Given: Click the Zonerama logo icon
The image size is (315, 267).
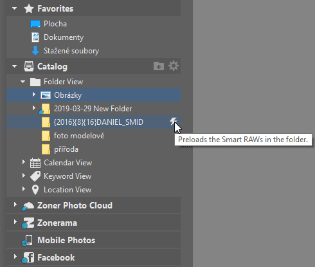Looking at the screenshot, I should (28, 223).
